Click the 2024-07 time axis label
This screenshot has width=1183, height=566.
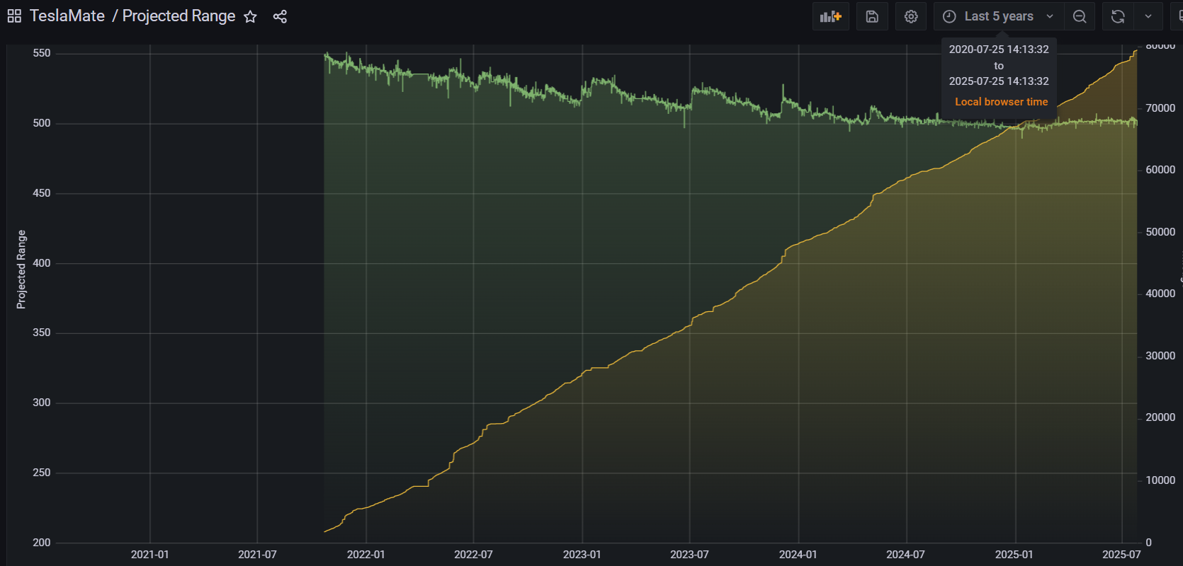pos(905,555)
